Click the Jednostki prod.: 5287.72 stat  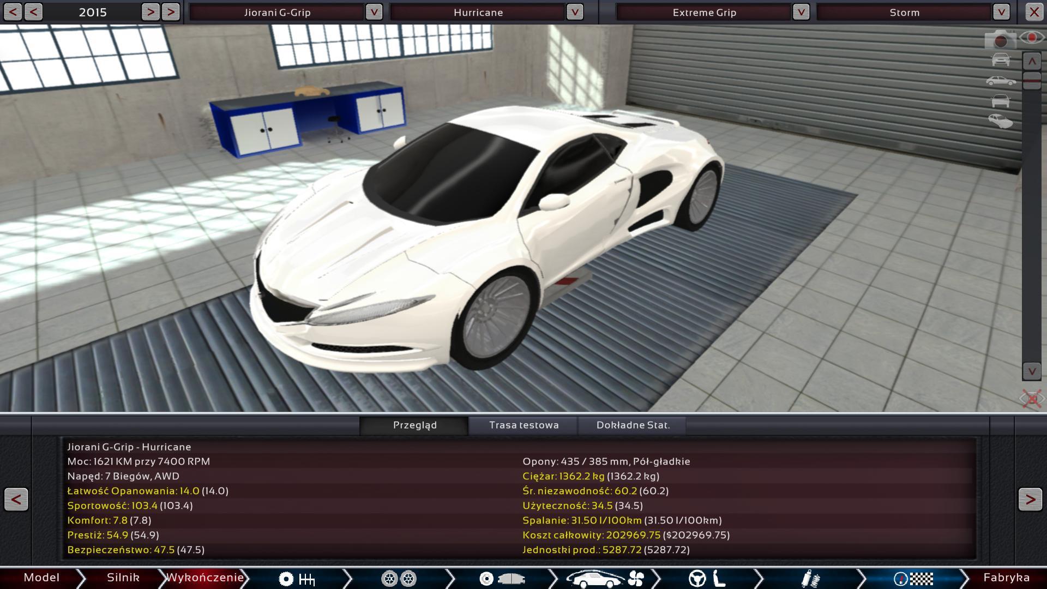click(x=606, y=550)
